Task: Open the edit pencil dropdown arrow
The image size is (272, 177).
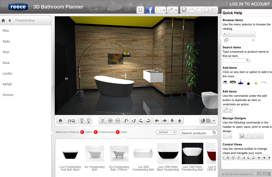Action: 176,10
